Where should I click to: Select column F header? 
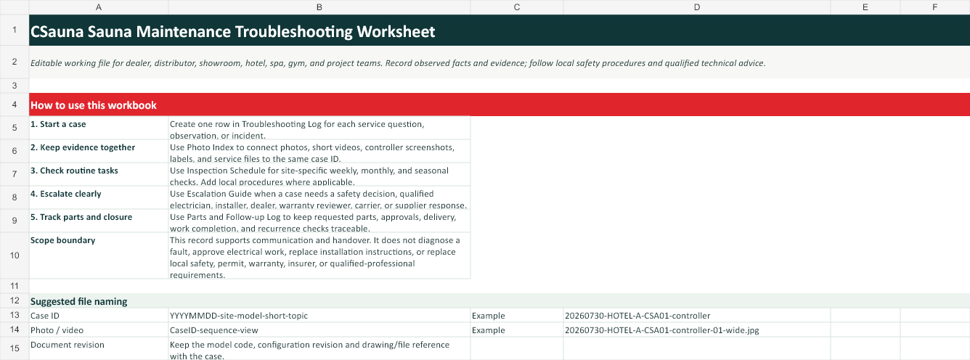[935, 7]
